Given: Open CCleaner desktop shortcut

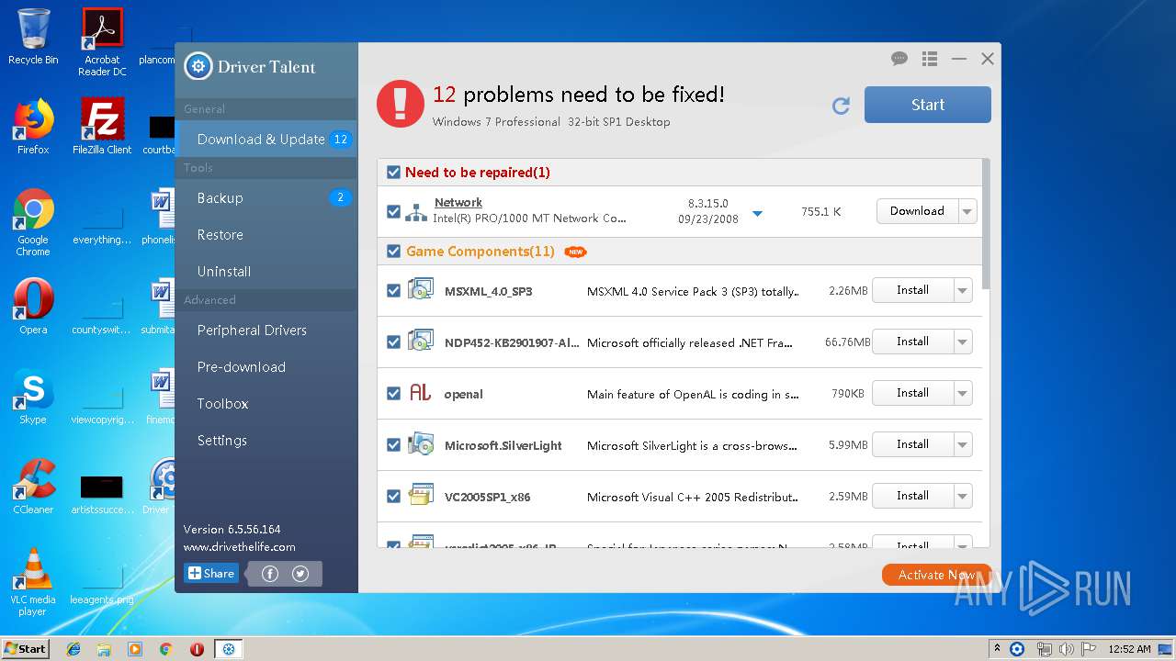Looking at the screenshot, I should click(x=33, y=487).
